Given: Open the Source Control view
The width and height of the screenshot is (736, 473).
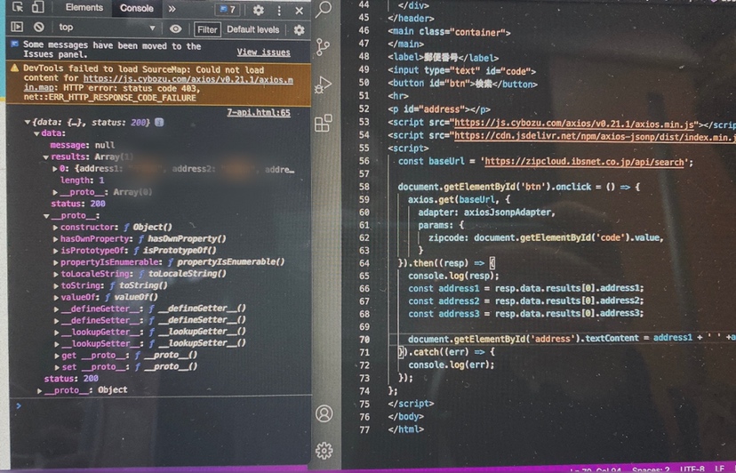Looking at the screenshot, I should click(x=323, y=47).
